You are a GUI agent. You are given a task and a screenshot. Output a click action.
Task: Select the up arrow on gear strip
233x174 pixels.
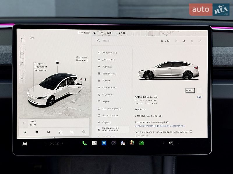(x=22, y=40)
